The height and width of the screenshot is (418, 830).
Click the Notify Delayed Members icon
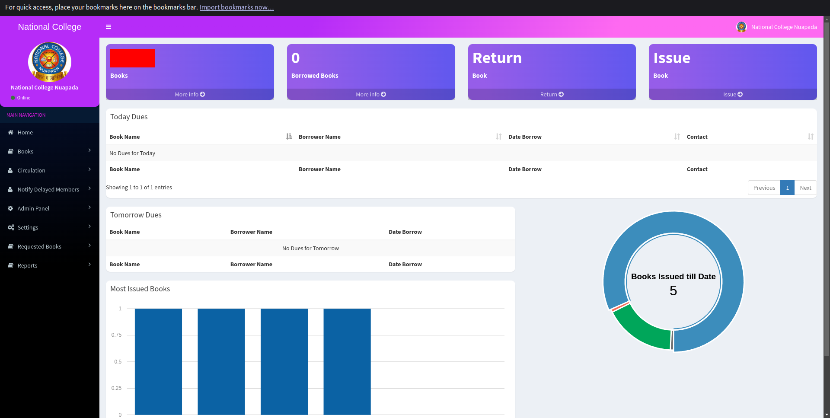click(10, 189)
